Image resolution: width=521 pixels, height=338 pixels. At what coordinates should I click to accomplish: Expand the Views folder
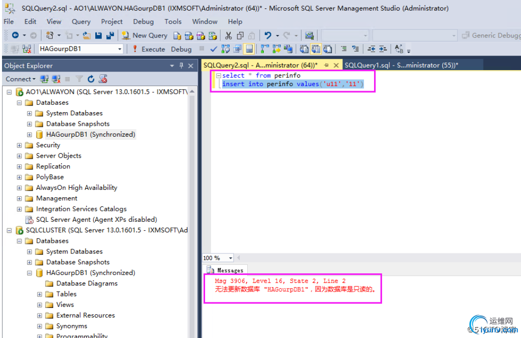tap(40, 305)
